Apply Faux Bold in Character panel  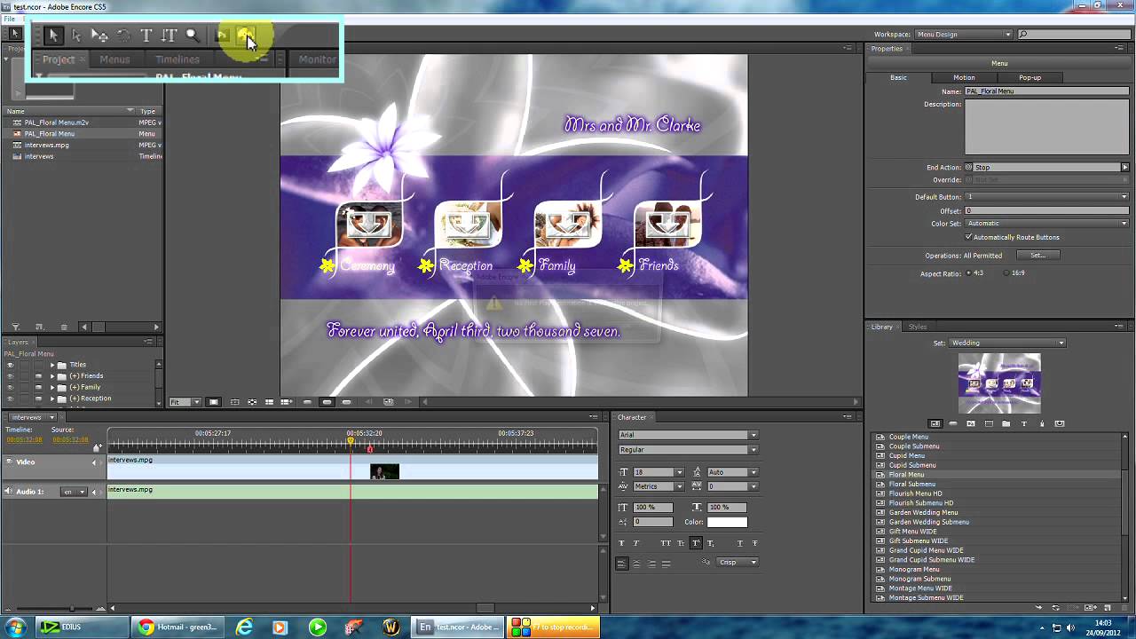(x=621, y=543)
